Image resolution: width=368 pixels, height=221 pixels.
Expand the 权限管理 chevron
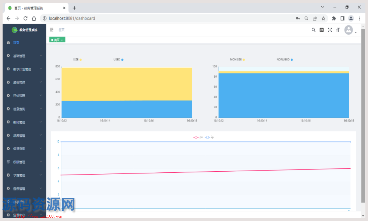[x=40, y=162]
